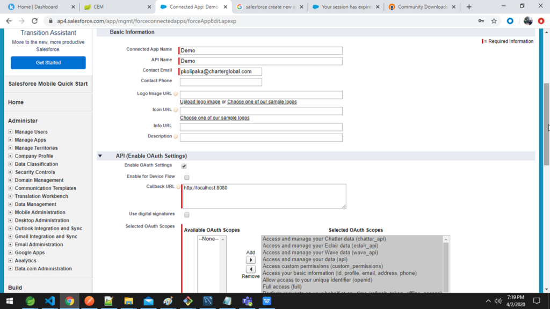Open the action center notifications icon
550x309 pixels.
537,301
